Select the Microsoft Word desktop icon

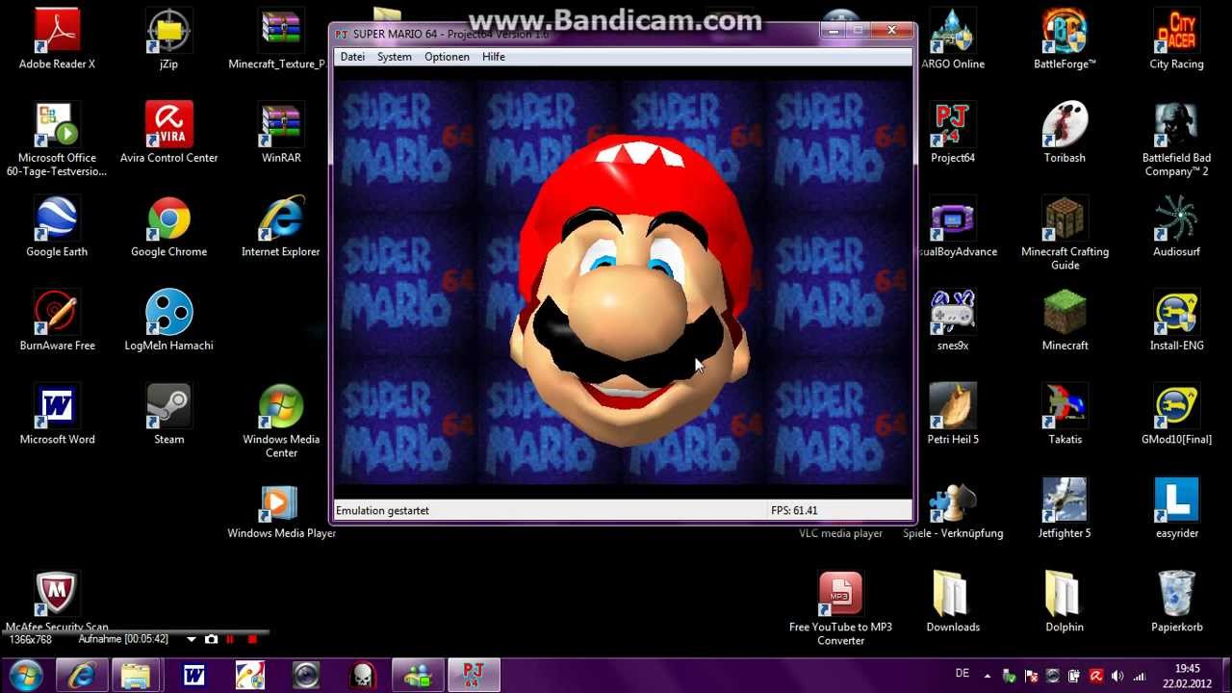[x=57, y=416]
